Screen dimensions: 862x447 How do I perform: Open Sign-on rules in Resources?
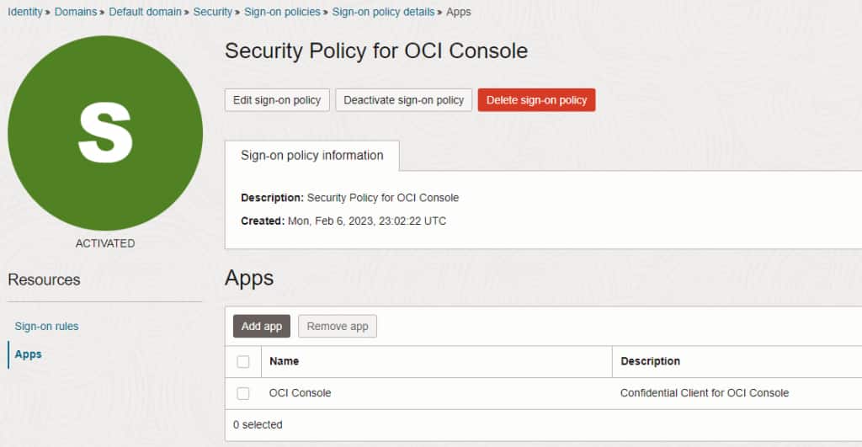coord(47,326)
